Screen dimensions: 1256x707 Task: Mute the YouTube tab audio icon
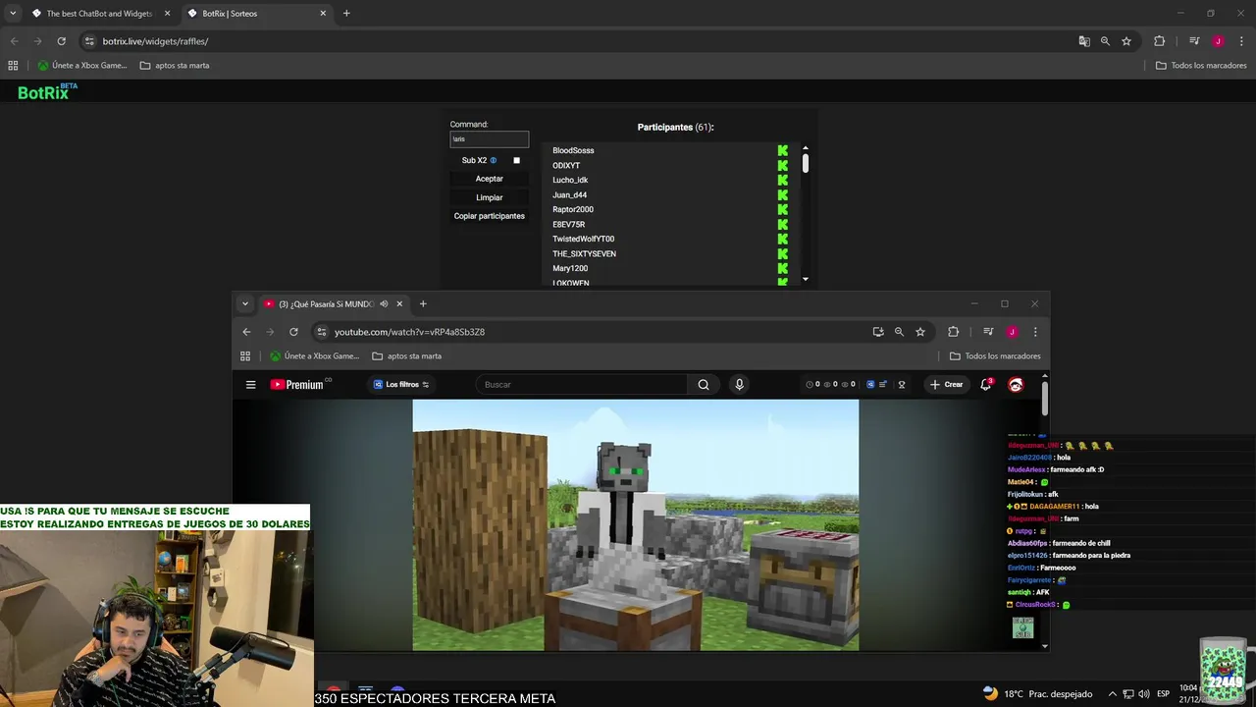coord(384,304)
